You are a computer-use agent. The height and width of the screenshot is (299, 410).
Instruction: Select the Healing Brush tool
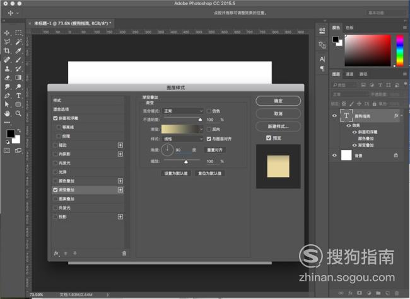click(7, 60)
